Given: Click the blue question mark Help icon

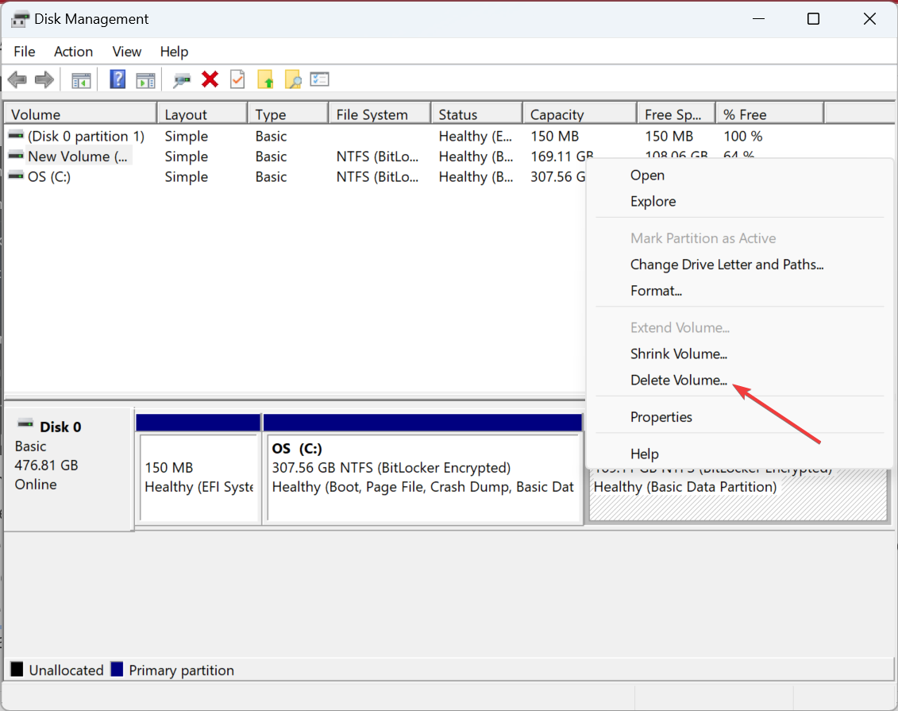Looking at the screenshot, I should (x=118, y=79).
